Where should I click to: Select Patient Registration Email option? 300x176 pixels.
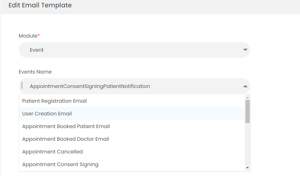54,101
